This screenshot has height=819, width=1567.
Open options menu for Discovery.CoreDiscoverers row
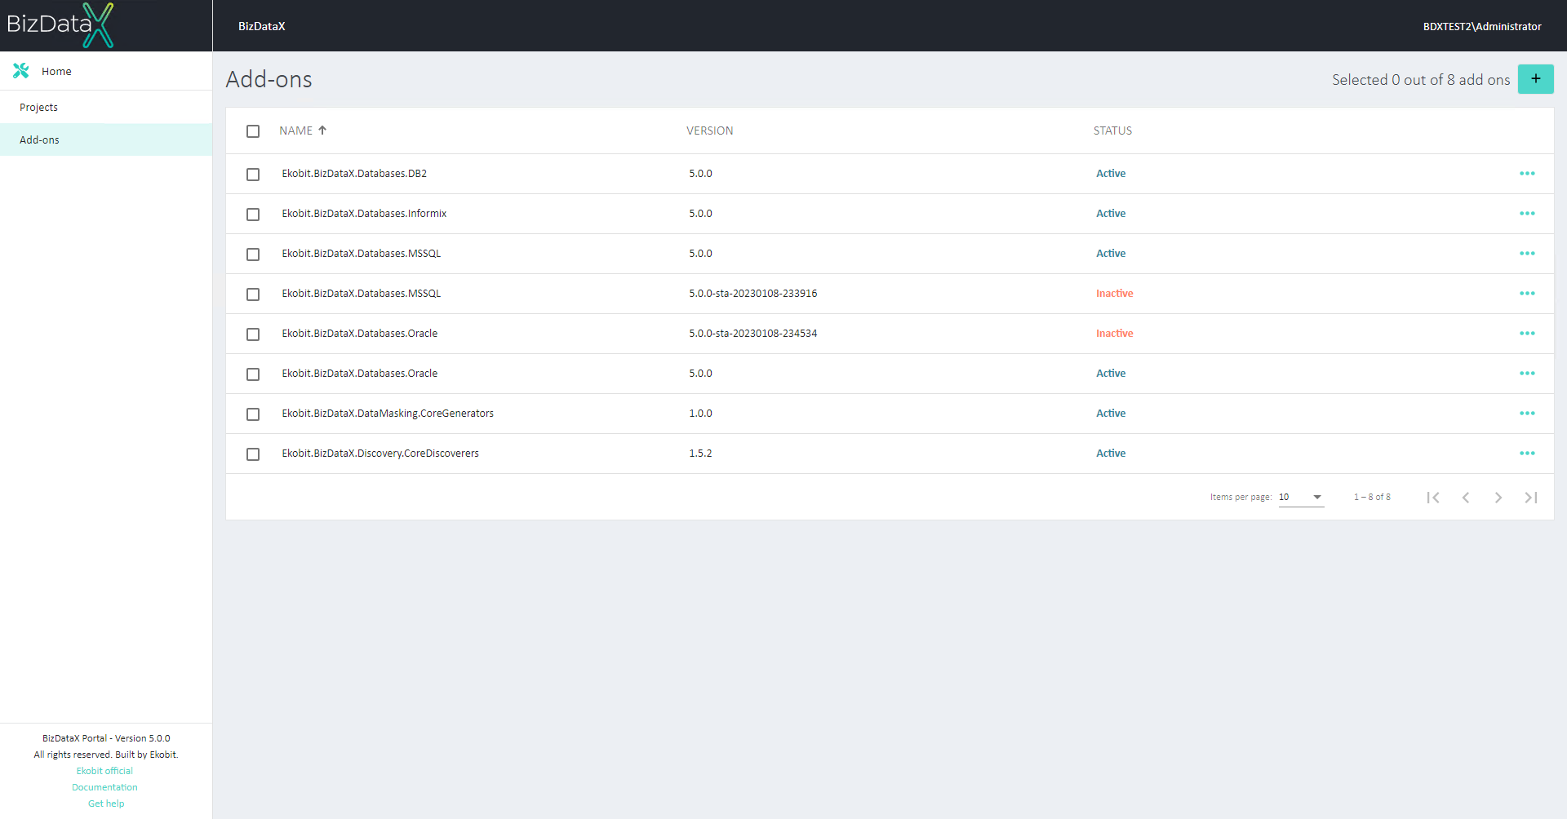(x=1527, y=454)
